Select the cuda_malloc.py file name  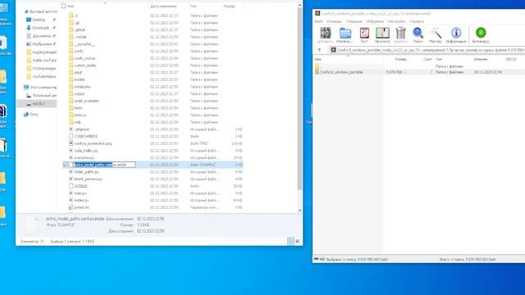pos(86,151)
